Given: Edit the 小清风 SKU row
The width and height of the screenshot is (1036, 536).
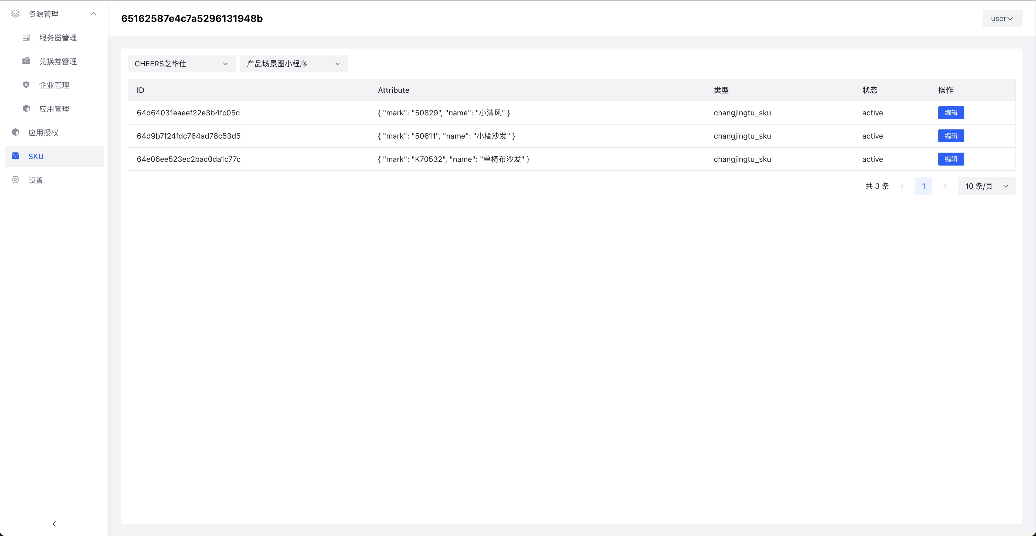Looking at the screenshot, I should [951, 112].
